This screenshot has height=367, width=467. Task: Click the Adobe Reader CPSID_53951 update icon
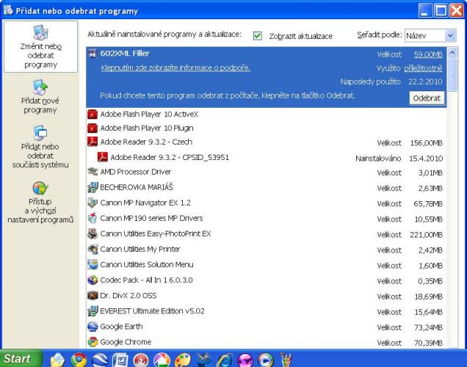103,157
